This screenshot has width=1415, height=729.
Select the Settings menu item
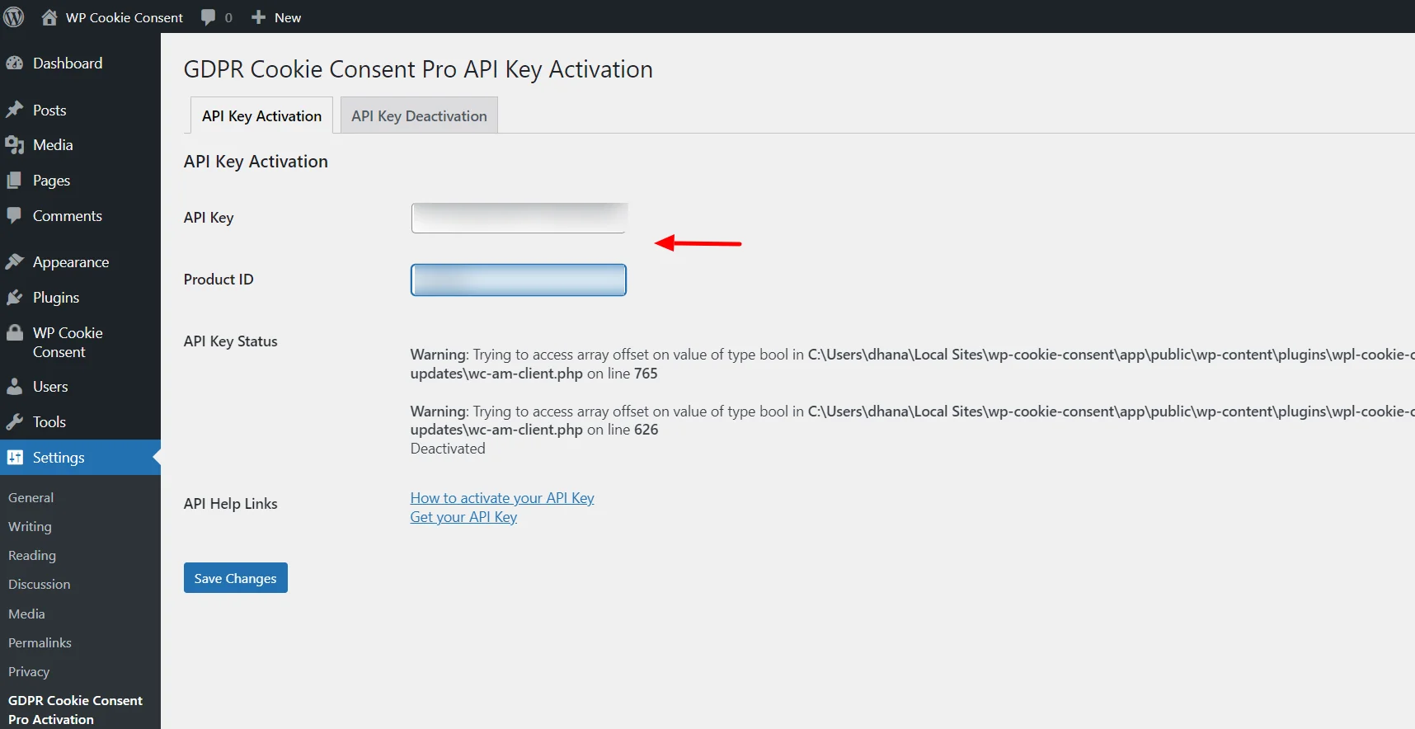[x=80, y=458]
